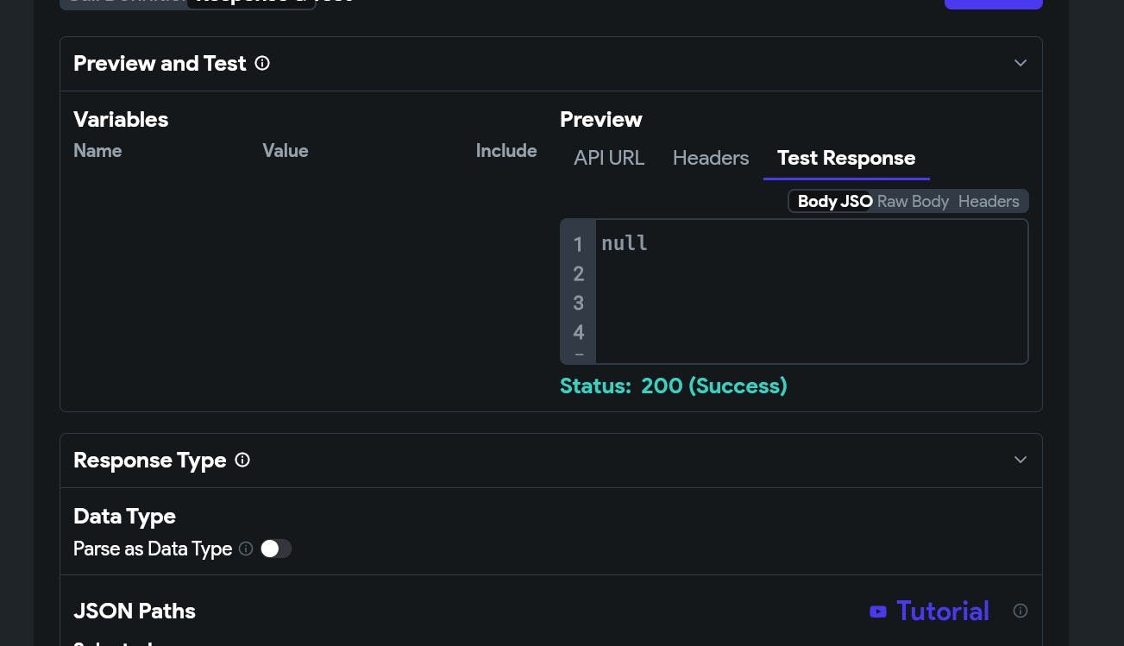
Task: Collapse the Response Type section
Action: coord(1020,460)
